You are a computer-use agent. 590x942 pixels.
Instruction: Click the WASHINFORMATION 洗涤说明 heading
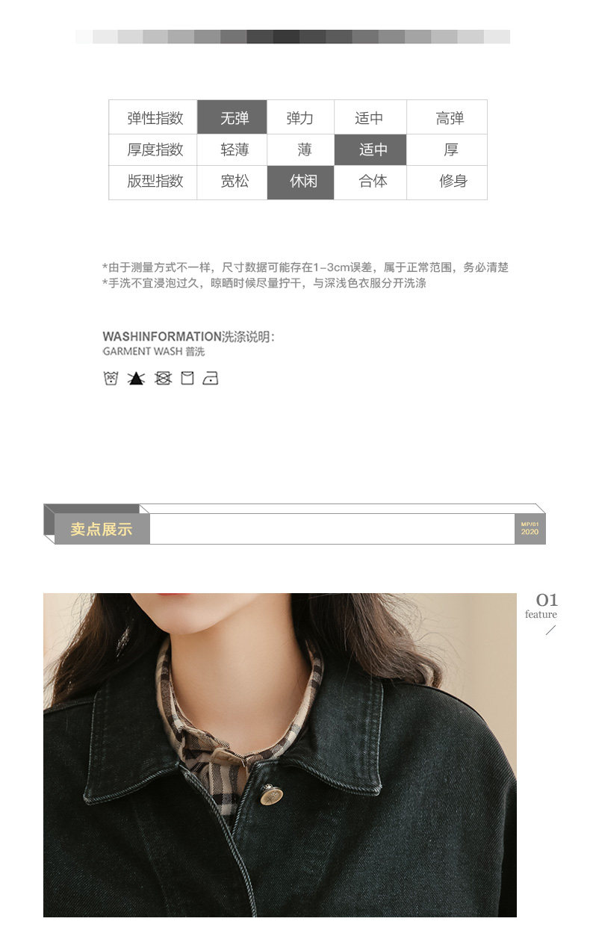(188, 336)
